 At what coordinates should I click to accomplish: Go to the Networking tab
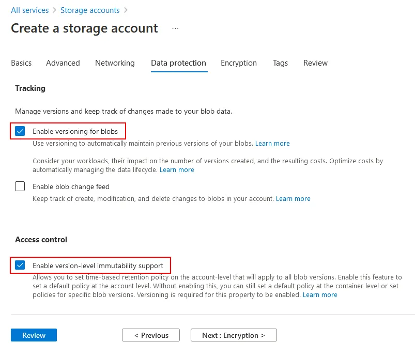115,63
